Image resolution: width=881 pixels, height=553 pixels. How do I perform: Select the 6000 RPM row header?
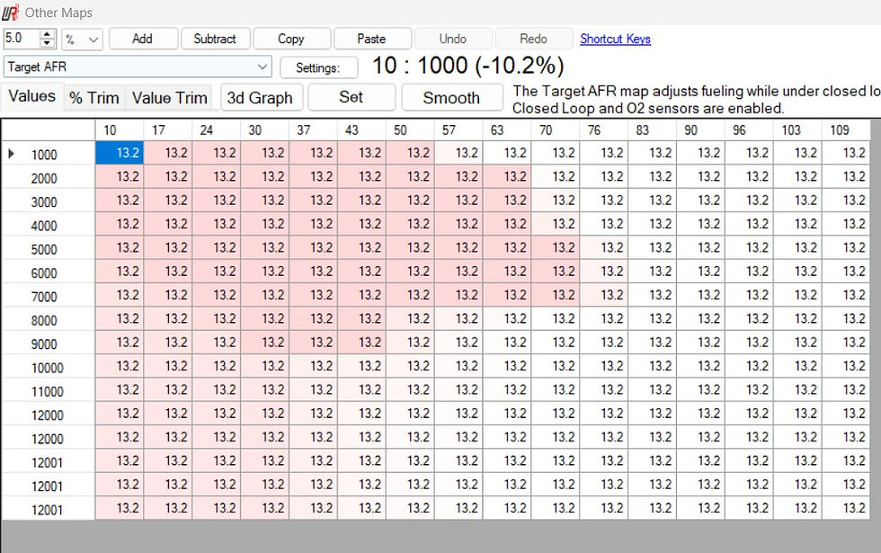click(49, 272)
